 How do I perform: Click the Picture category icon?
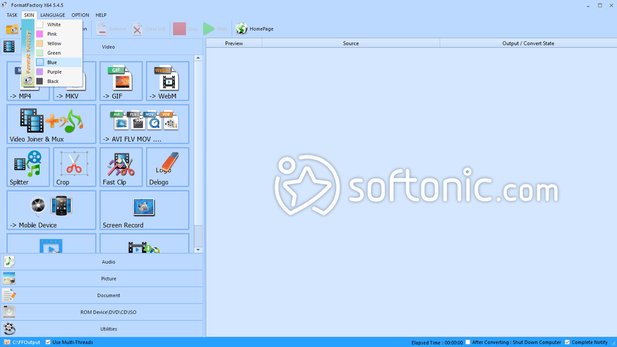(9, 278)
